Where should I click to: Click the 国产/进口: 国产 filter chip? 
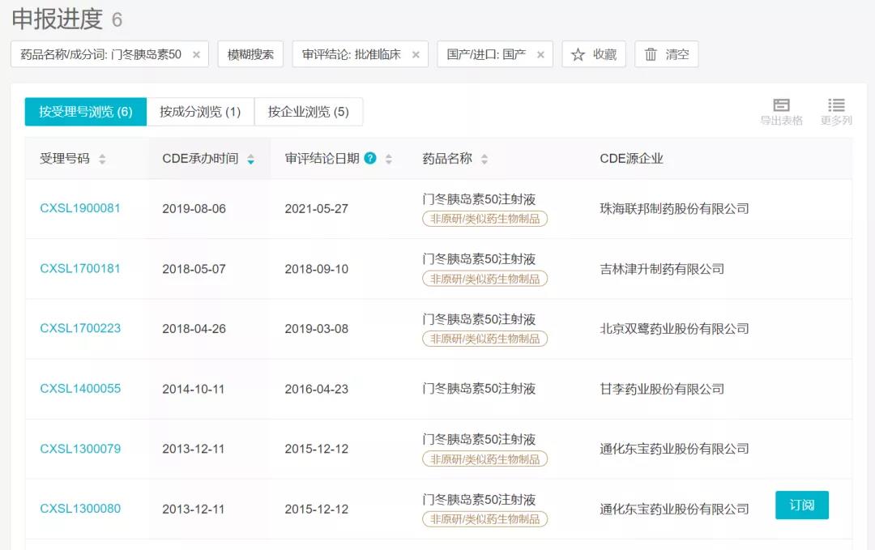point(495,54)
